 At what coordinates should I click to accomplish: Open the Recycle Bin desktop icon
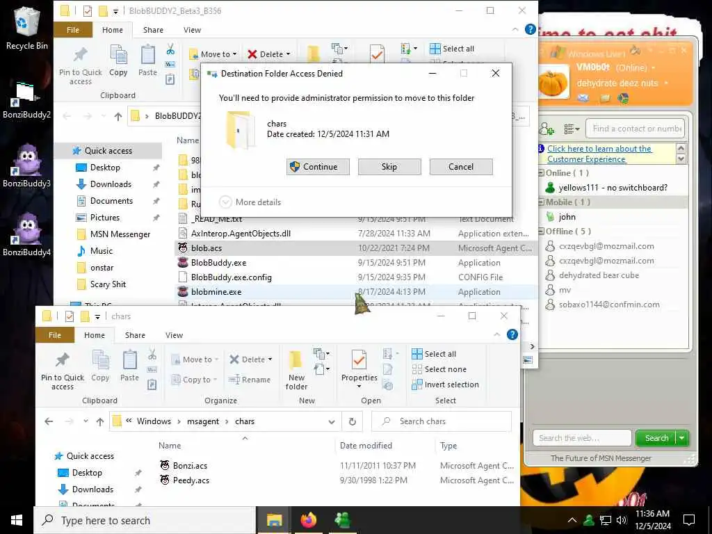26,28
